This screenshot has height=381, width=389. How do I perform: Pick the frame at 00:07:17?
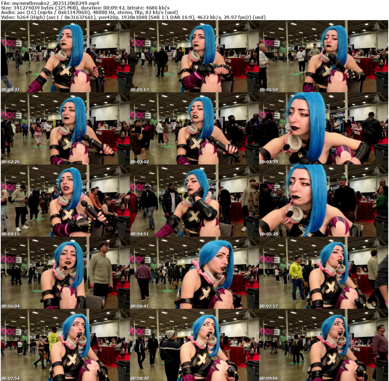324,273
